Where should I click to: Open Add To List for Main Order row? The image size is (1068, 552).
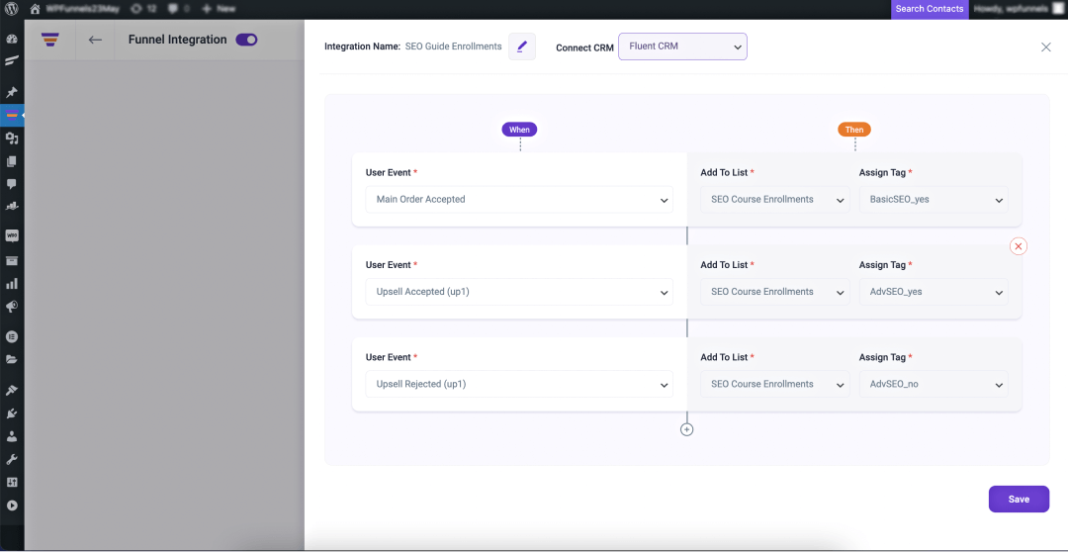tap(775, 200)
